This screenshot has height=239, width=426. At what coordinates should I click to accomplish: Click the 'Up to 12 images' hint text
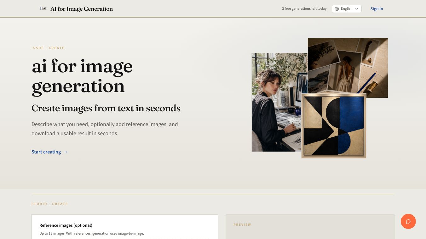click(92, 233)
